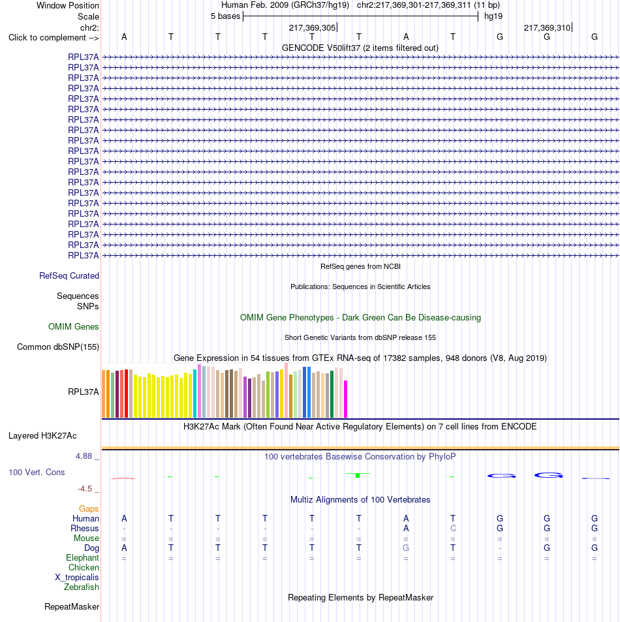Click the Zebrafish alignment row label

(82, 587)
